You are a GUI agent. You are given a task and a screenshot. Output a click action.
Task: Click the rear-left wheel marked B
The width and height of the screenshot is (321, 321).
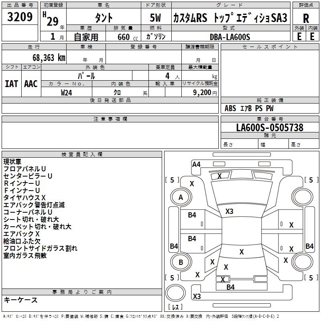(x=181, y=262)
